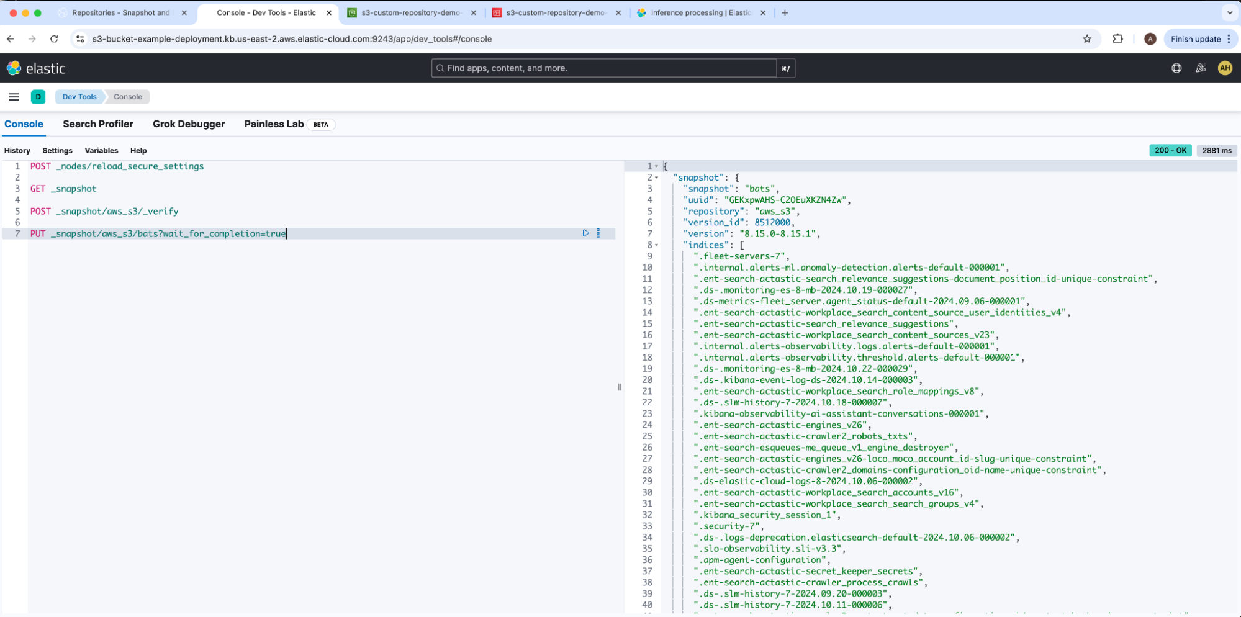Open the AH user avatar menu

click(x=1225, y=68)
